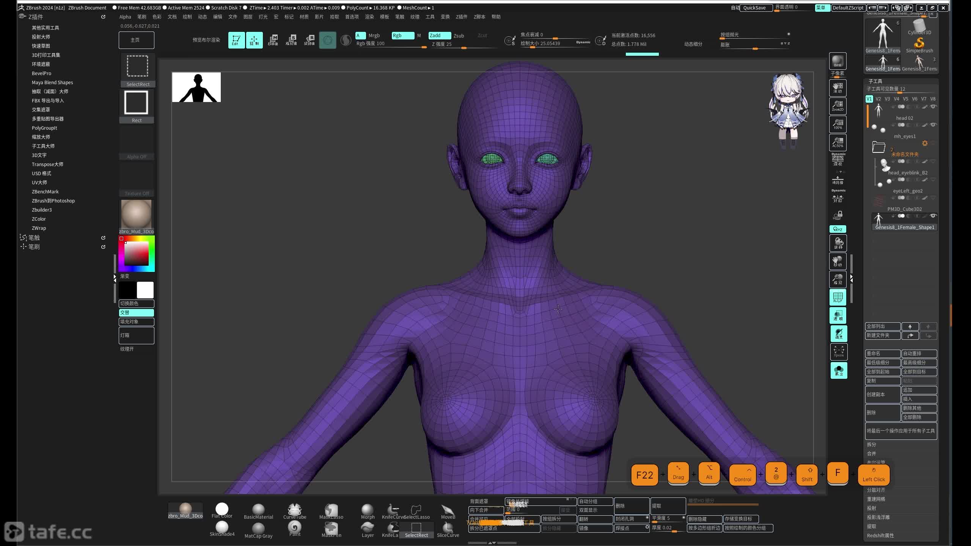Screen dimensions: 971x546
Task: Expand the Redshift属性 section
Action: point(880,535)
